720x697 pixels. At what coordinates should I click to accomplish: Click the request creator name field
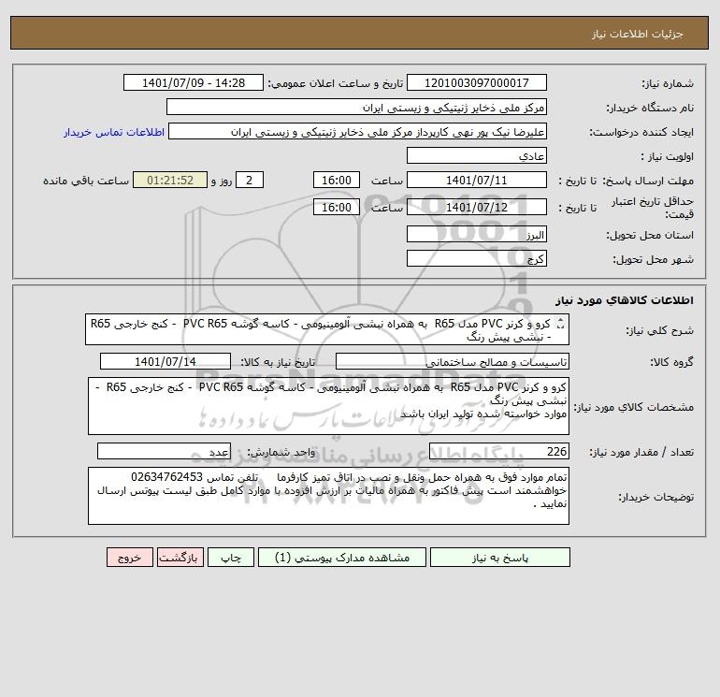pyautogui.click(x=358, y=132)
